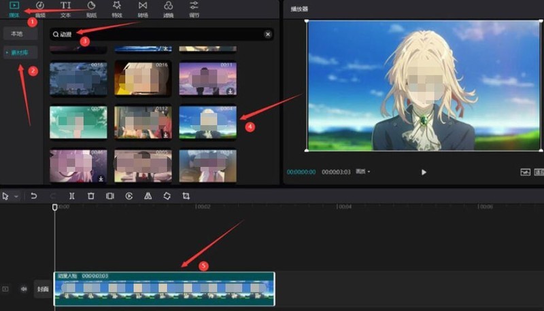
Task: Clear the search box with X button
Action: (268, 33)
